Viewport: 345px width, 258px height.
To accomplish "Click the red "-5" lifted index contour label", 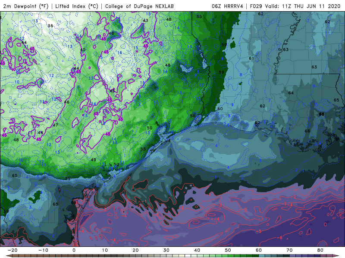I will pos(258,231).
